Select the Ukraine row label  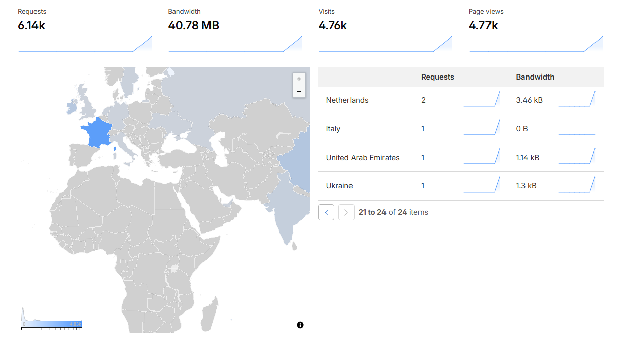(339, 186)
